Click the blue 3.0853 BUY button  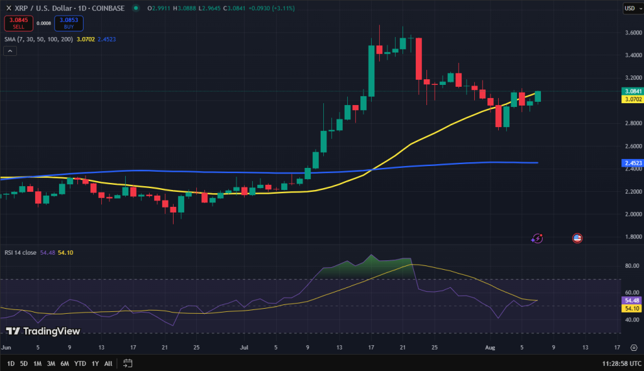tap(69, 23)
